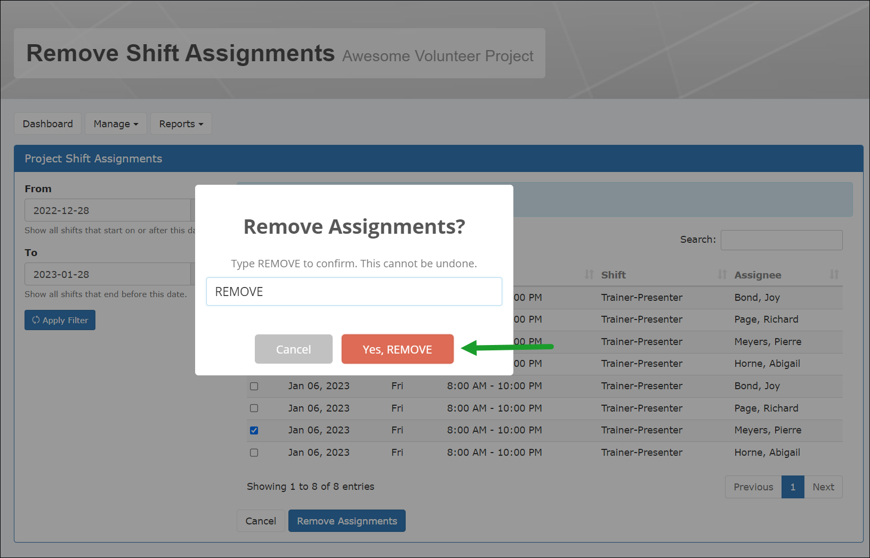This screenshot has height=558, width=870.
Task: Check the Jan 06 Page, Richard row checkbox
Action: point(254,408)
